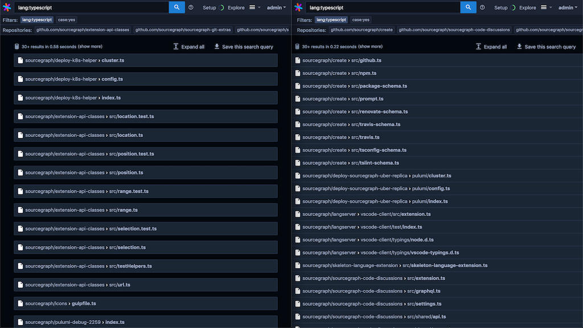The image size is (583, 328).
Task: Click Save this search query in right pane
Action: [546, 47]
